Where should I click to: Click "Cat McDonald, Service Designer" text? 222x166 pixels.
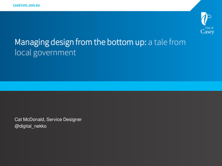click(x=48, y=120)
